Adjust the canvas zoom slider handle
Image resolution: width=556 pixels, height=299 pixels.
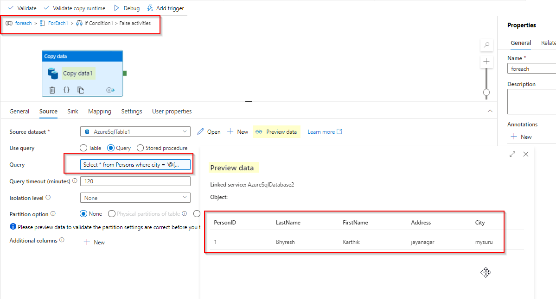point(486,93)
